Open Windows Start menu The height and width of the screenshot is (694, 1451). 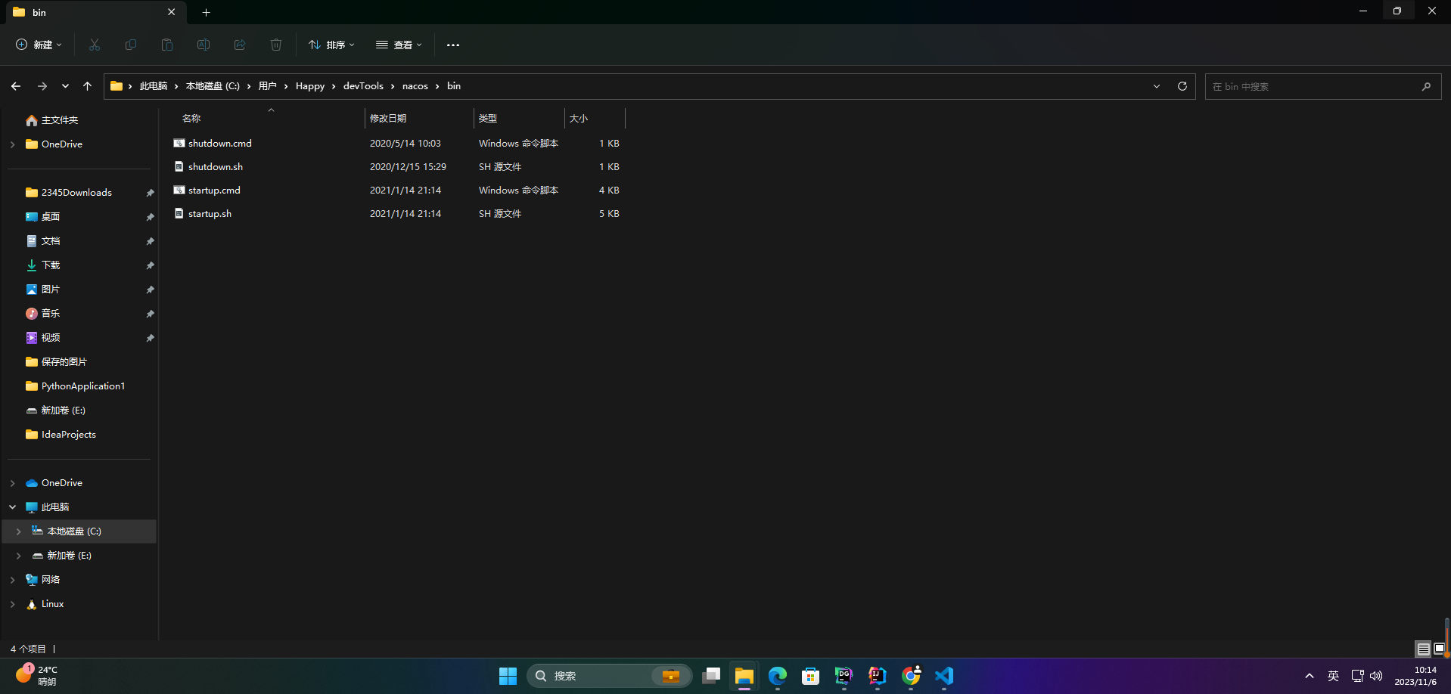(508, 676)
